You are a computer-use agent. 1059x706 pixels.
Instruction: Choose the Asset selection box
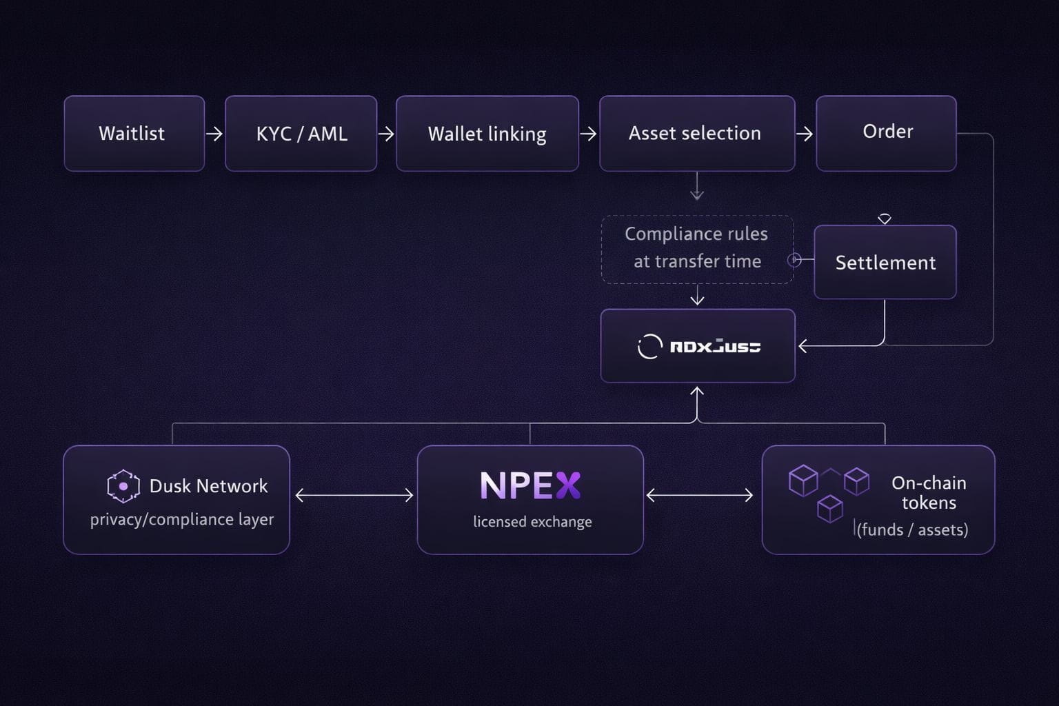pyautogui.click(x=696, y=133)
